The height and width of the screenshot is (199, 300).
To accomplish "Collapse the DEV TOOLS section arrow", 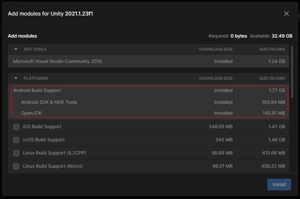I will [x=16, y=49].
